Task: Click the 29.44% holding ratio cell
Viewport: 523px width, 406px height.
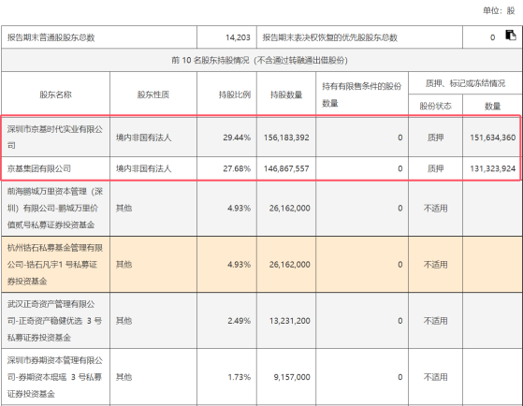Action: click(226, 138)
